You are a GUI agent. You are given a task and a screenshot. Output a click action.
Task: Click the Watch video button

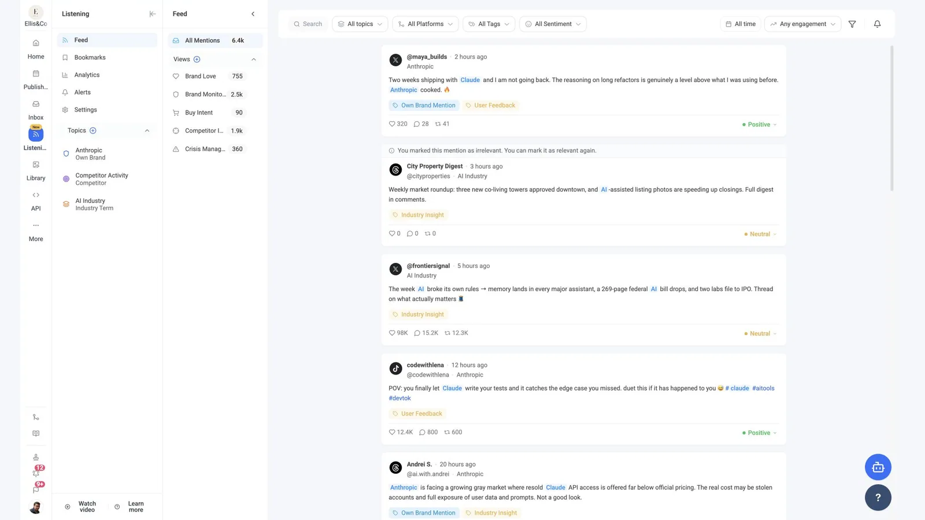pos(81,507)
